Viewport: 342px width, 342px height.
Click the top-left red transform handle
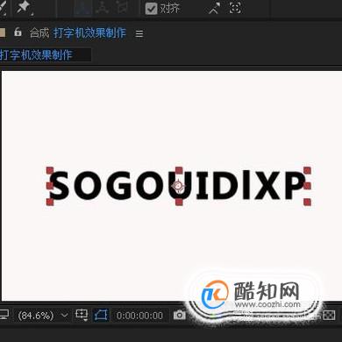point(50,170)
